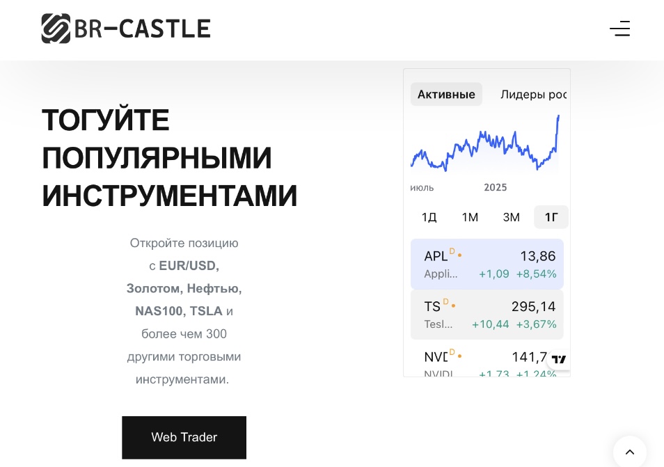The width and height of the screenshot is (664, 467).
Task: Launch the Web Trader button
Action: (184, 437)
